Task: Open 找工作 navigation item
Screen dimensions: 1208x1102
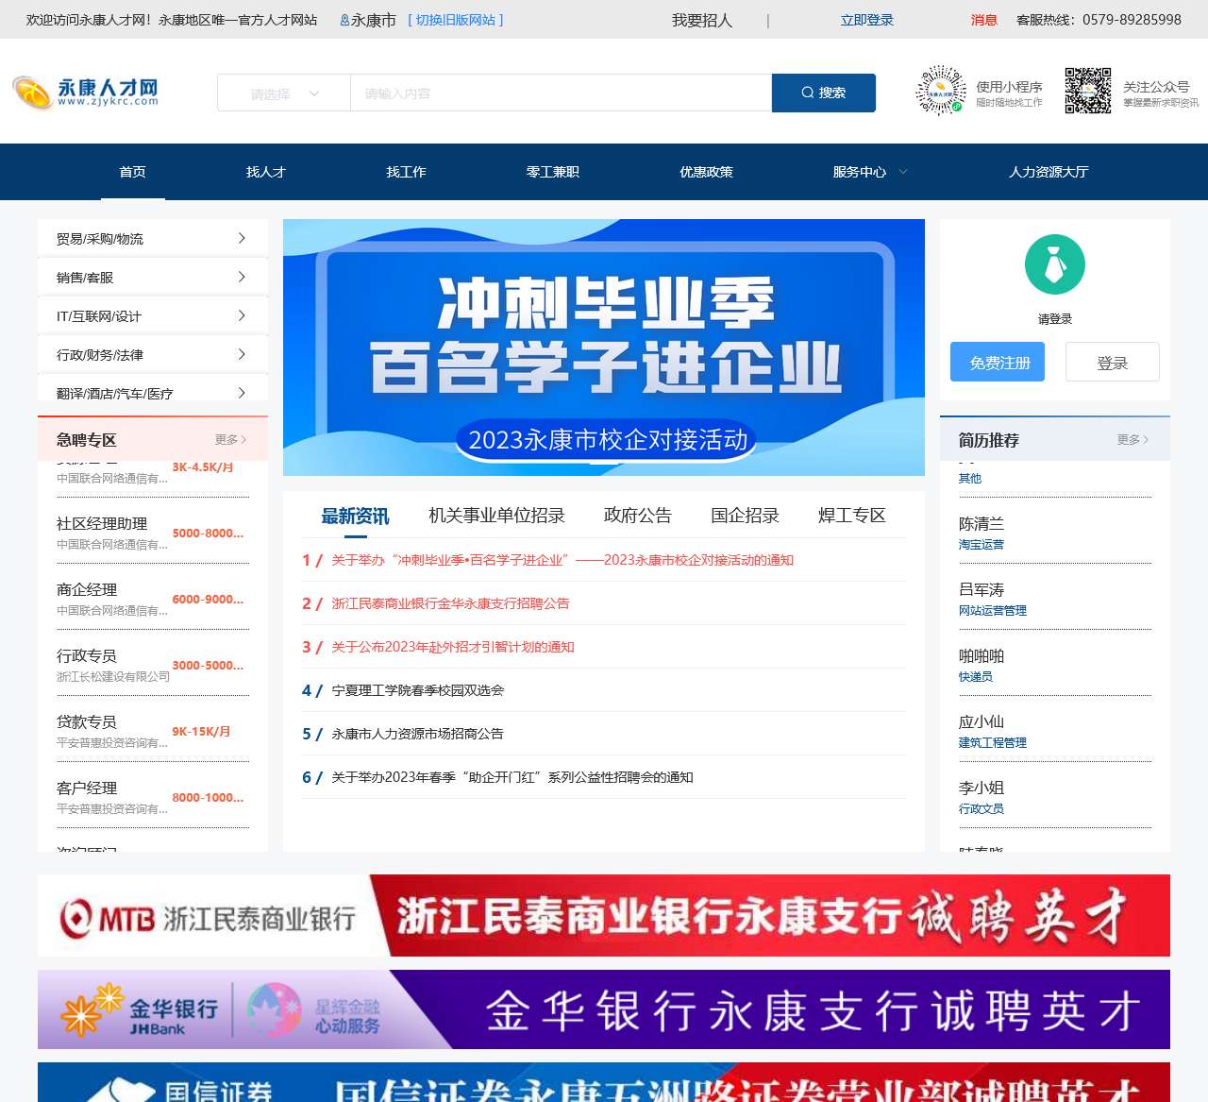Action: pyautogui.click(x=406, y=172)
